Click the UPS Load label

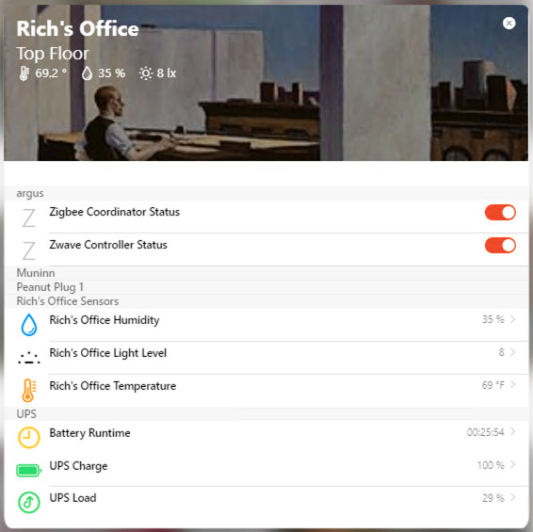[x=73, y=498]
